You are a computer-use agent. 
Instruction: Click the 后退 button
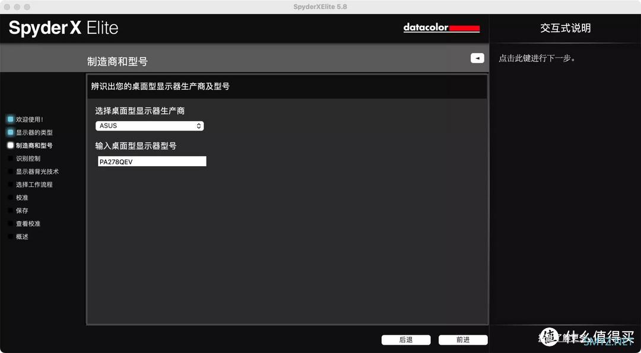pos(406,339)
